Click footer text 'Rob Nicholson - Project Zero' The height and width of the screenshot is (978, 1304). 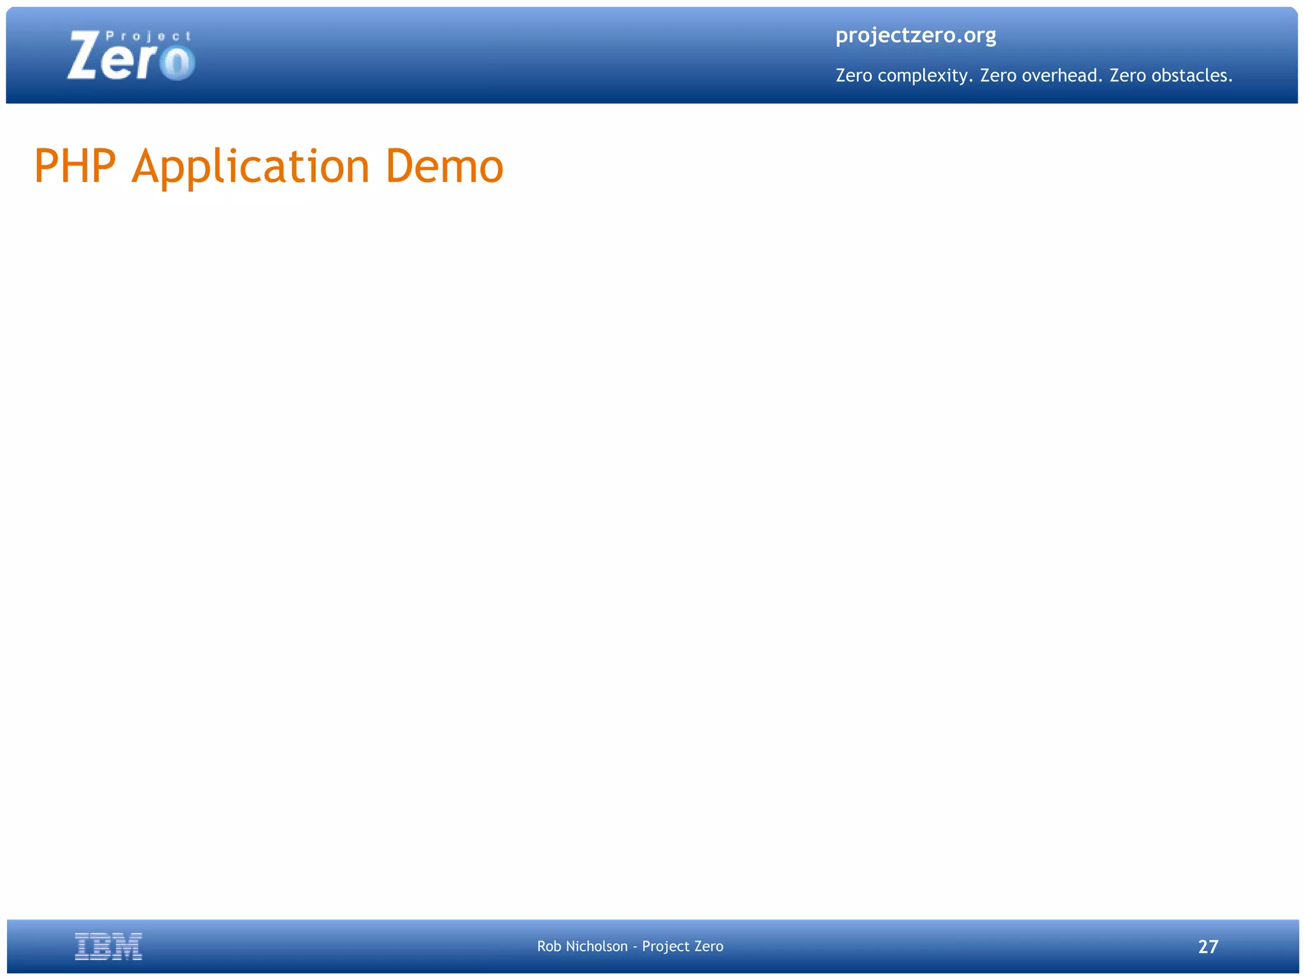[x=630, y=946]
